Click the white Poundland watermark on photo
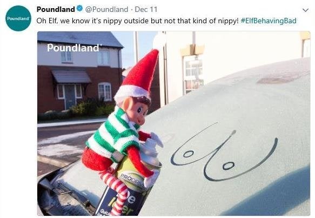The image size is (315, 218). [73, 48]
